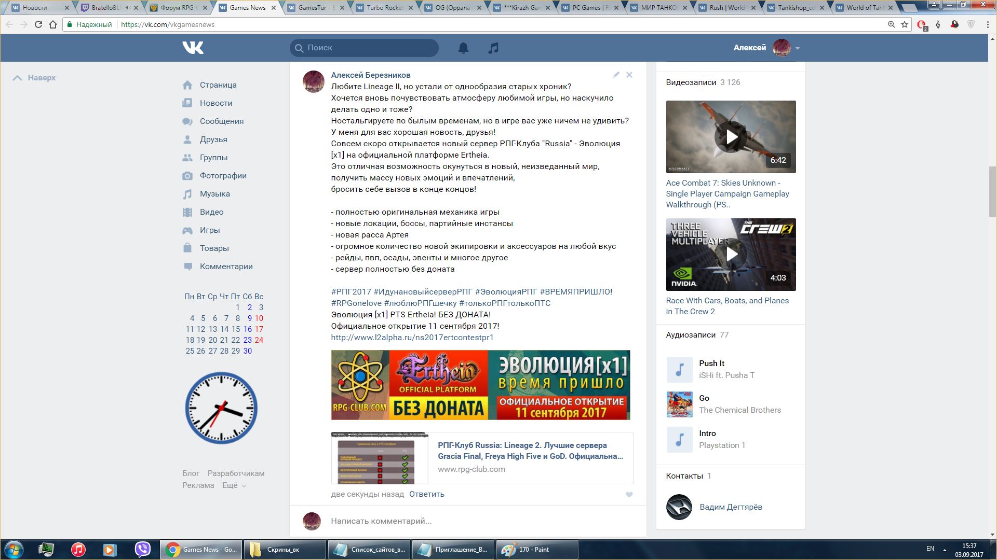Screen dimensions: 997x560
Task: Launch iTunes from the taskbar
Action: click(x=78, y=550)
